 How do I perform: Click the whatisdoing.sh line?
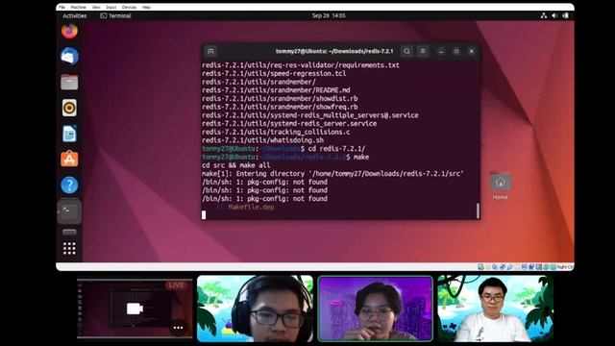262,140
